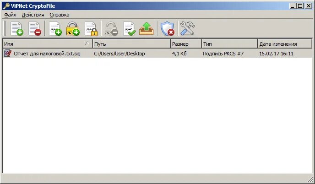This screenshot has height=184, width=315.
Task: Sort list by Путь column header
Action: click(x=131, y=43)
